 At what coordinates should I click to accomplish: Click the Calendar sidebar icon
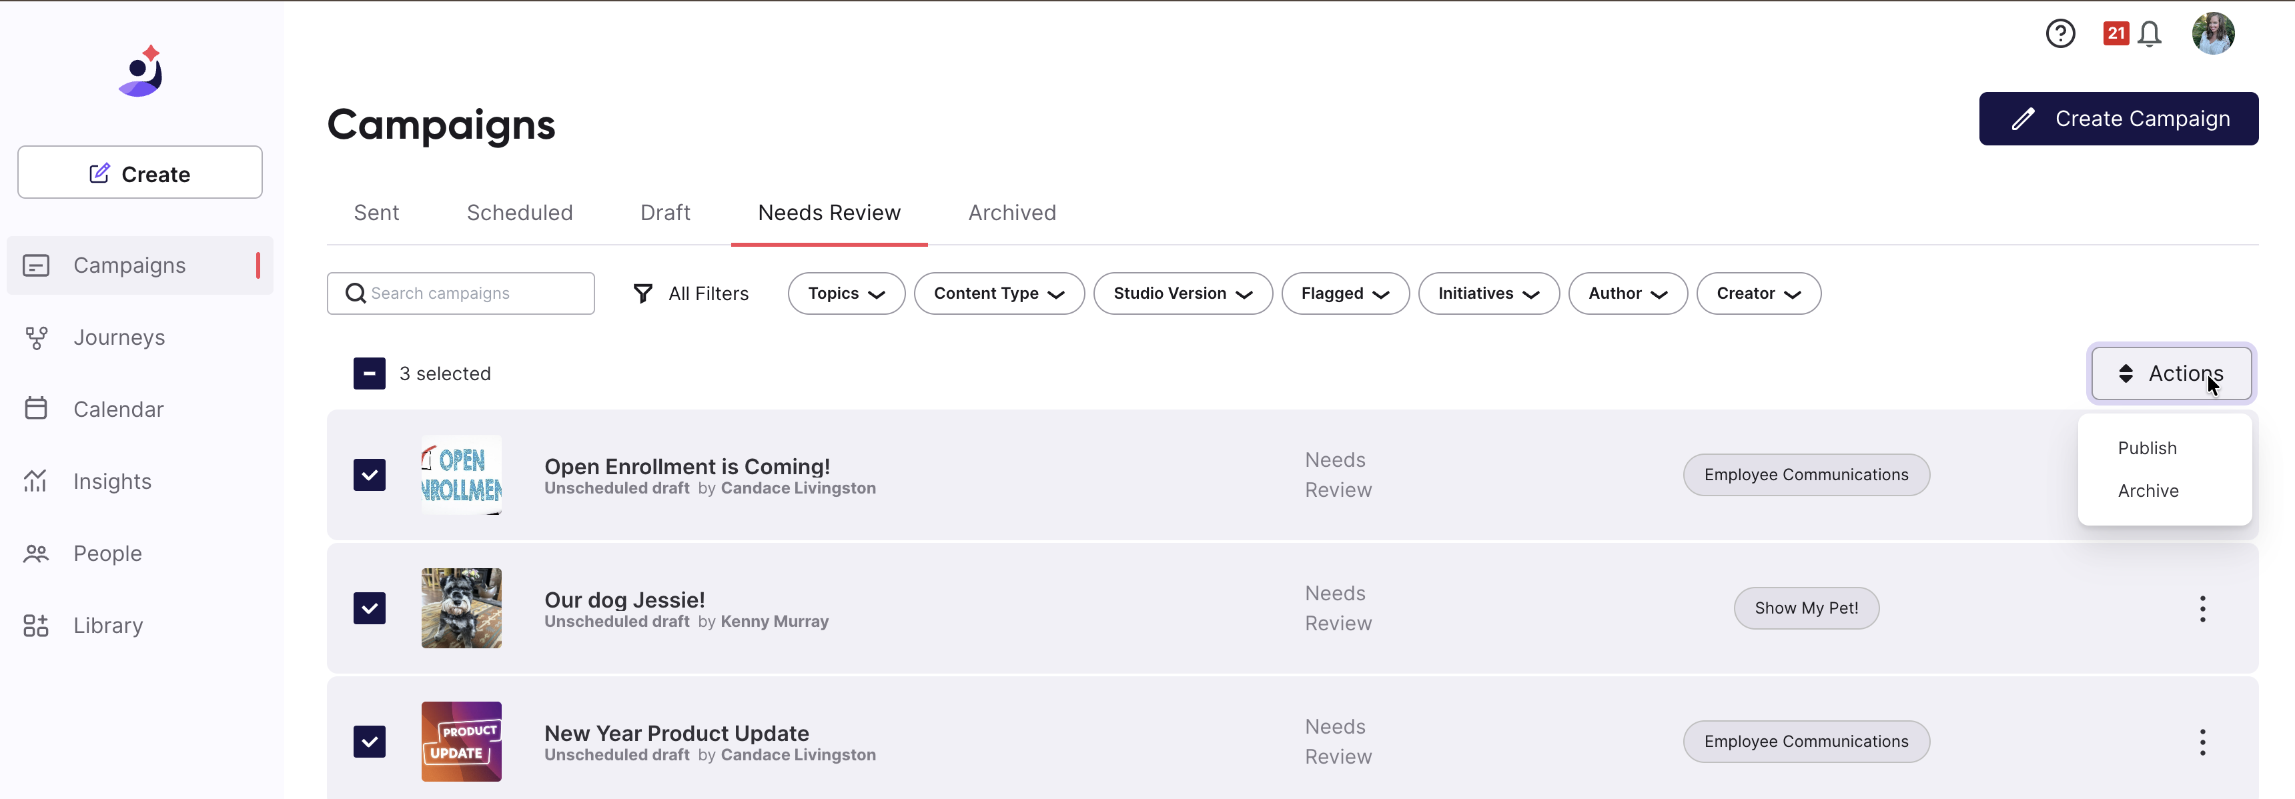[35, 409]
